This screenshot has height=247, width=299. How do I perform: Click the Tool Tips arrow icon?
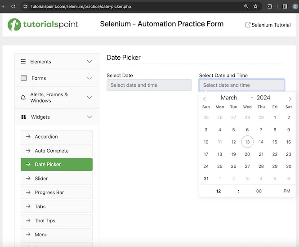point(28,220)
